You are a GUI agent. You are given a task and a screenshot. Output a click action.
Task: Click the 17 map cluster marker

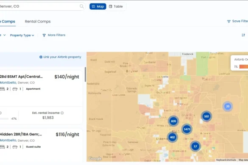pos(195,146)
